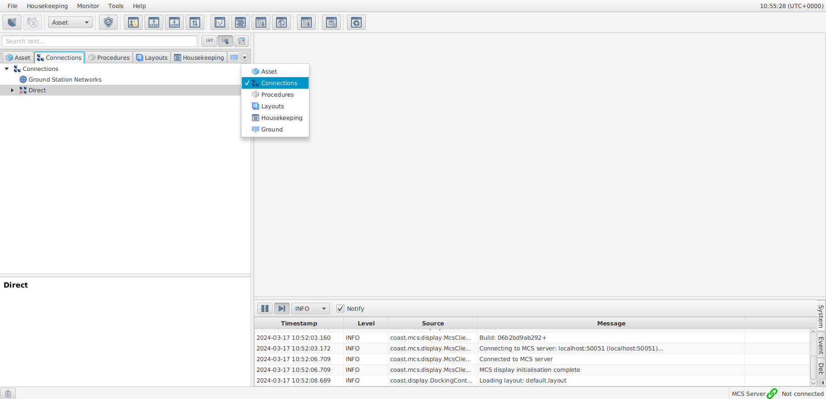Open the File menu
This screenshot has height=399, width=826.
[12, 6]
